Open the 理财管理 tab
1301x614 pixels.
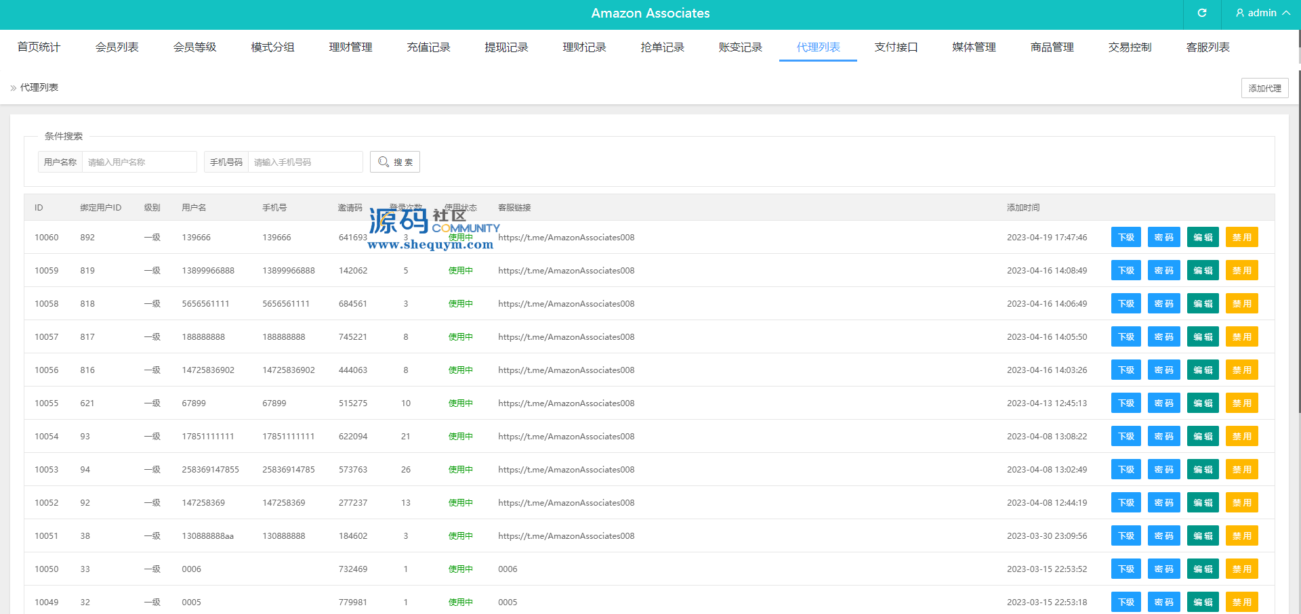[x=350, y=47]
